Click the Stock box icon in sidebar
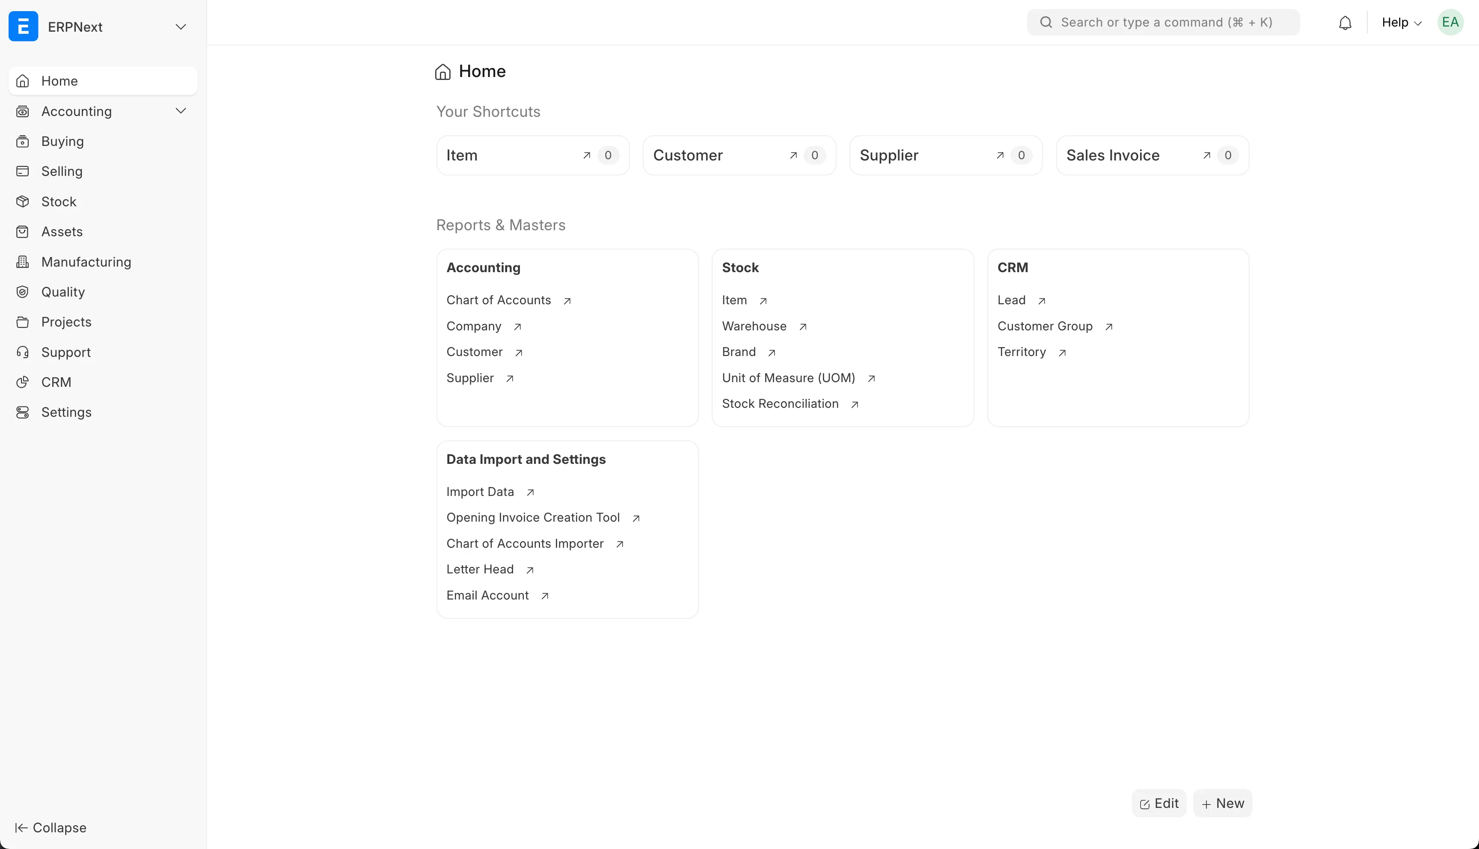This screenshot has width=1479, height=849. pyautogui.click(x=23, y=202)
